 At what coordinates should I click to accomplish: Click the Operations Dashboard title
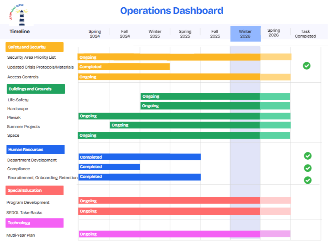click(172, 11)
